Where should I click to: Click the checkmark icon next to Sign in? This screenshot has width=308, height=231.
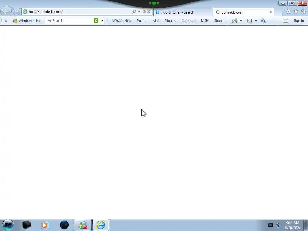coord(285,21)
